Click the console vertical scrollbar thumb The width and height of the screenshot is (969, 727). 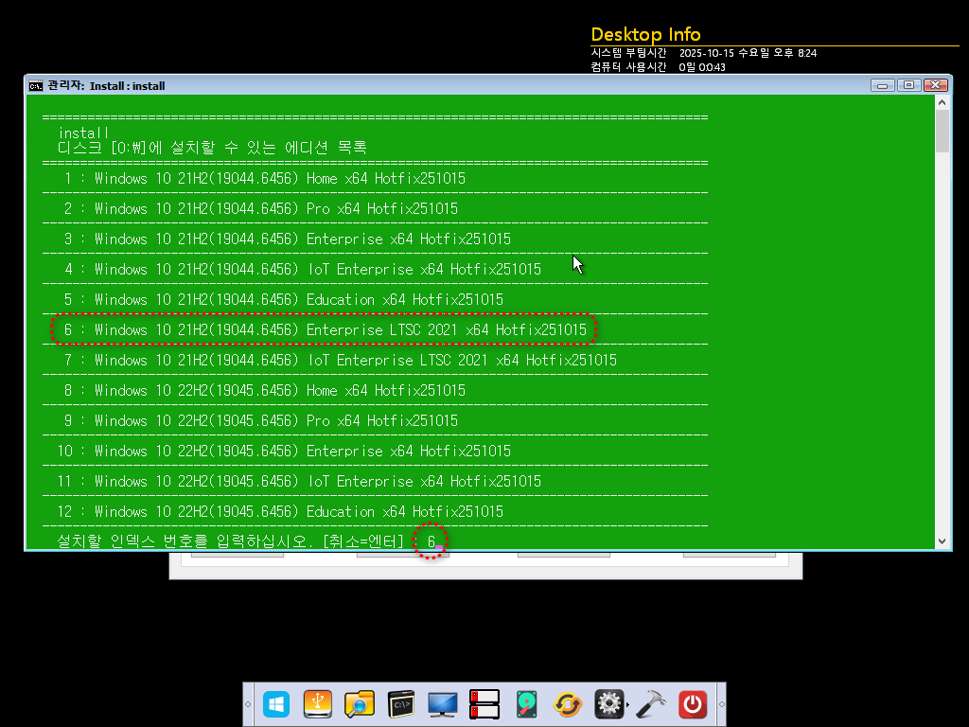click(x=942, y=131)
